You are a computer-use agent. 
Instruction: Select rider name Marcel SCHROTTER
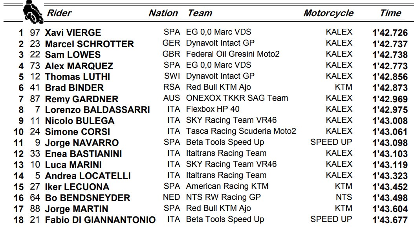[x=90, y=44]
